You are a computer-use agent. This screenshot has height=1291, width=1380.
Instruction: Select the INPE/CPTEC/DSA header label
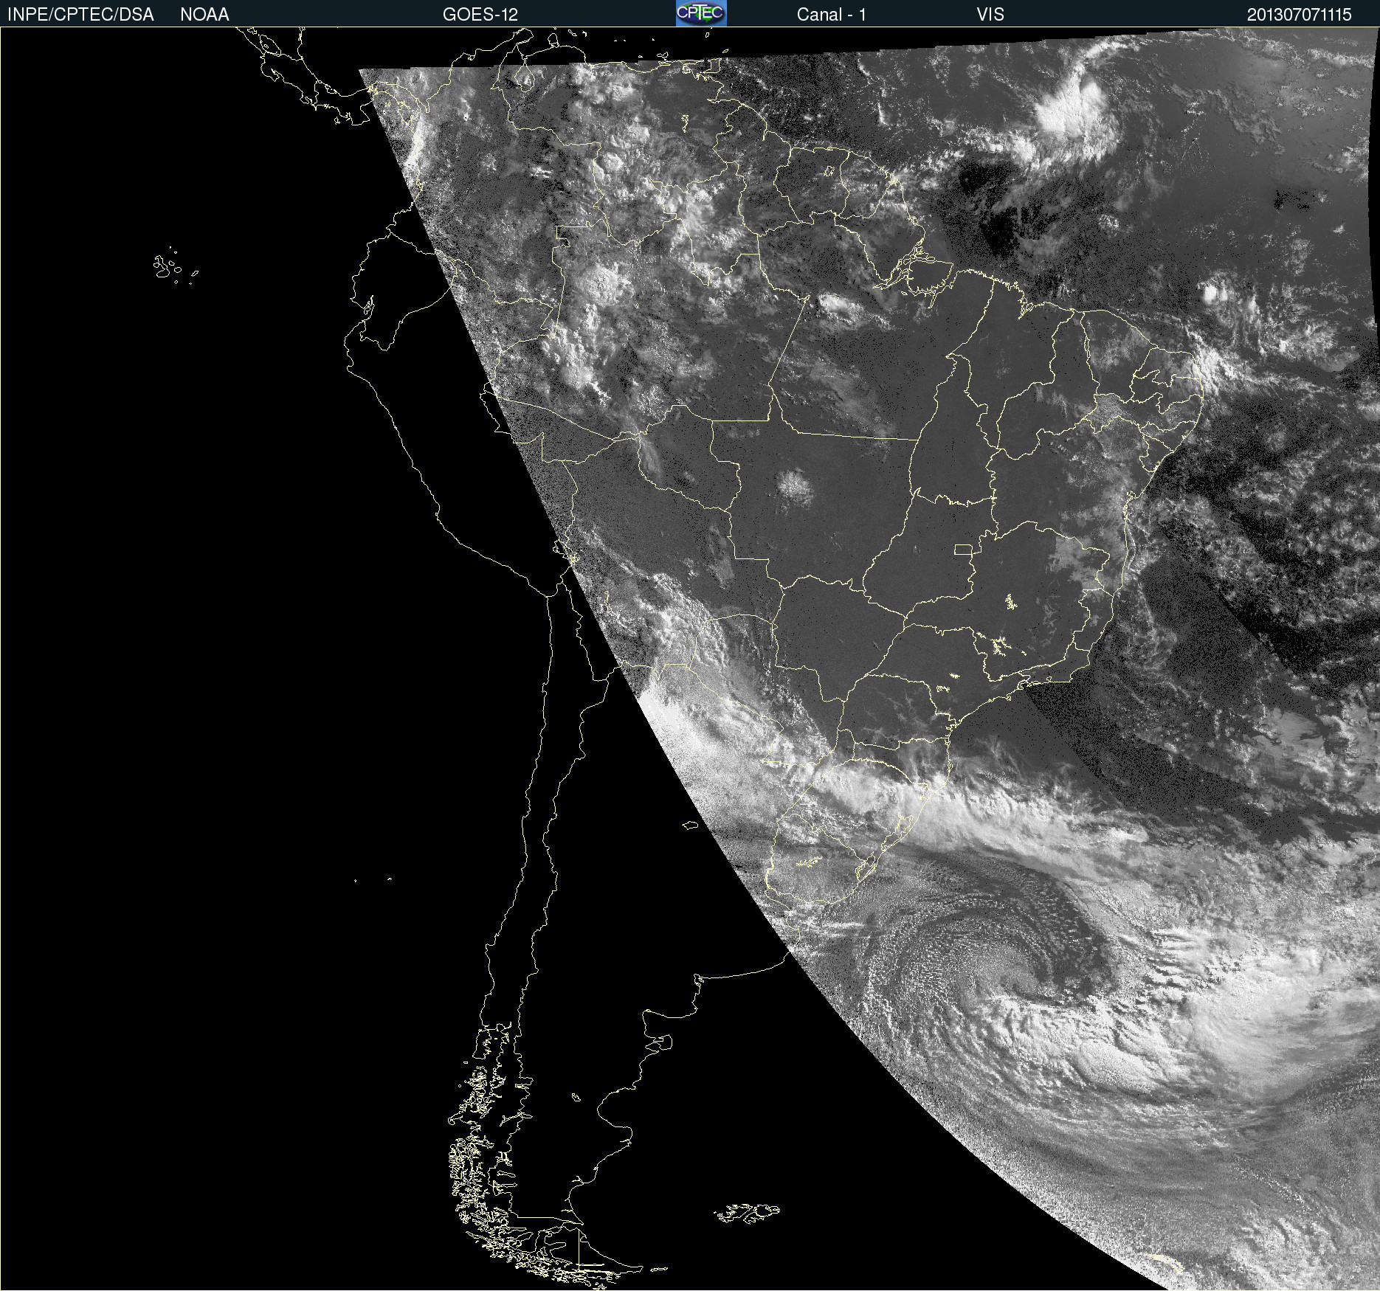pyautogui.click(x=80, y=15)
